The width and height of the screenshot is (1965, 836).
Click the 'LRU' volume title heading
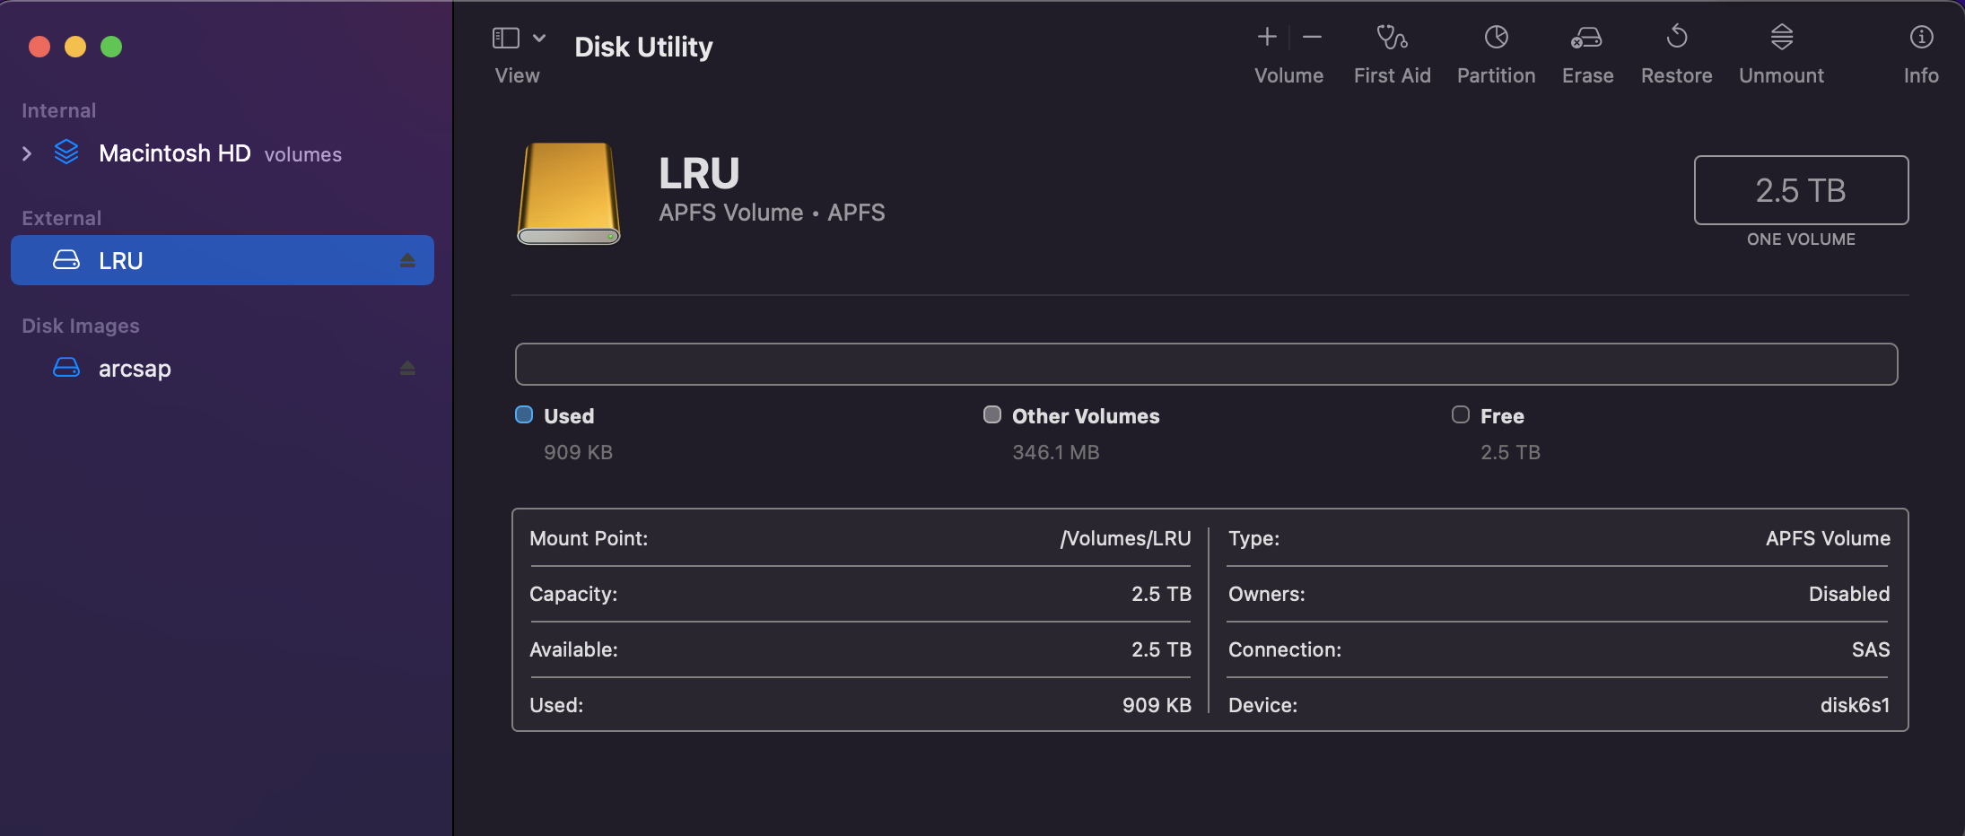coord(699,173)
